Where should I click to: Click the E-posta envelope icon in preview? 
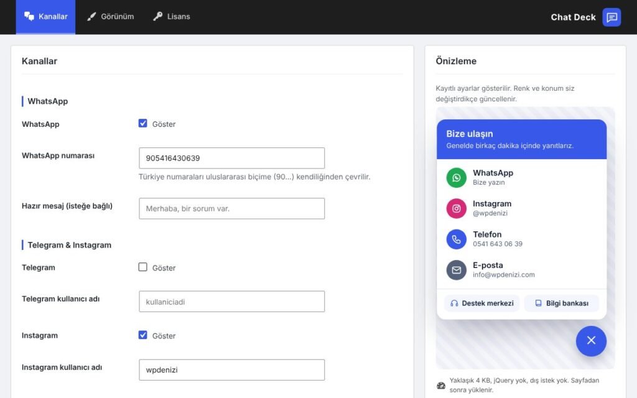click(x=456, y=270)
